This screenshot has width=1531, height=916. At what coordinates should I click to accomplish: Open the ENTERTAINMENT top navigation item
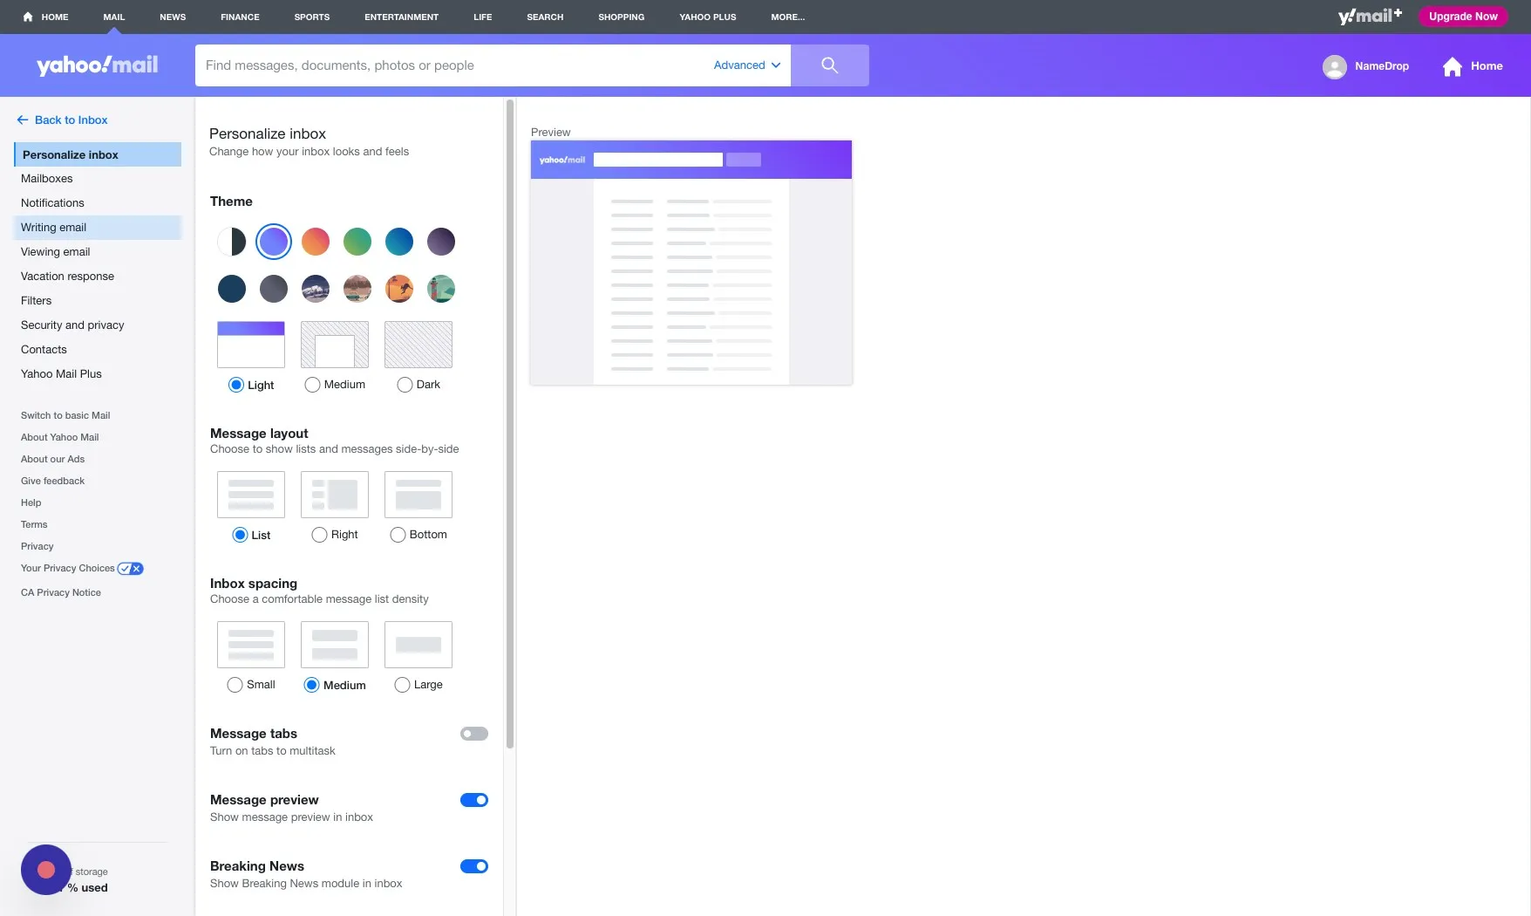point(401,17)
